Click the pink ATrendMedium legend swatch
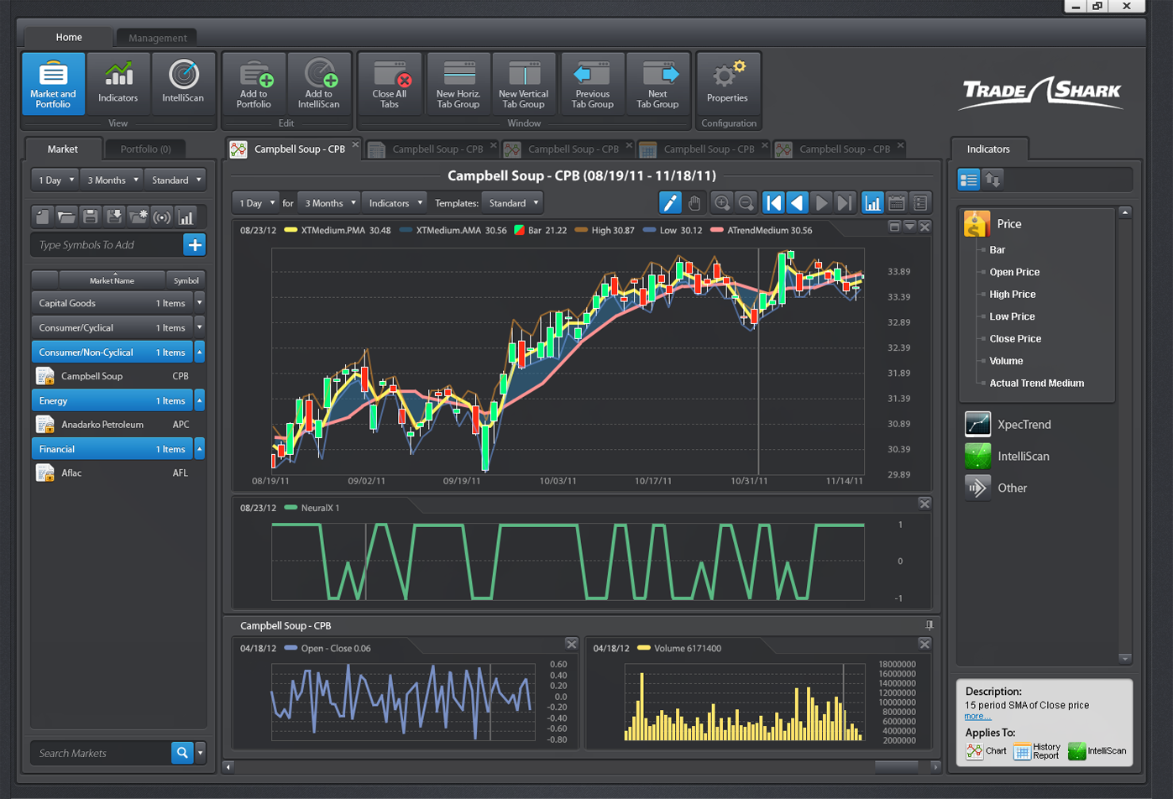1173x799 pixels. 717,230
